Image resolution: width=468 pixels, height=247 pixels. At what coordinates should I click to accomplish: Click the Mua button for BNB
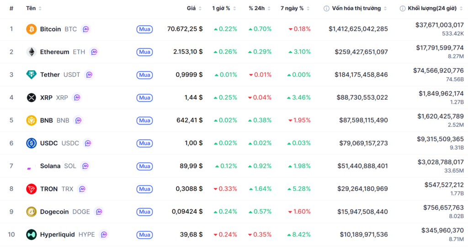[x=145, y=121]
